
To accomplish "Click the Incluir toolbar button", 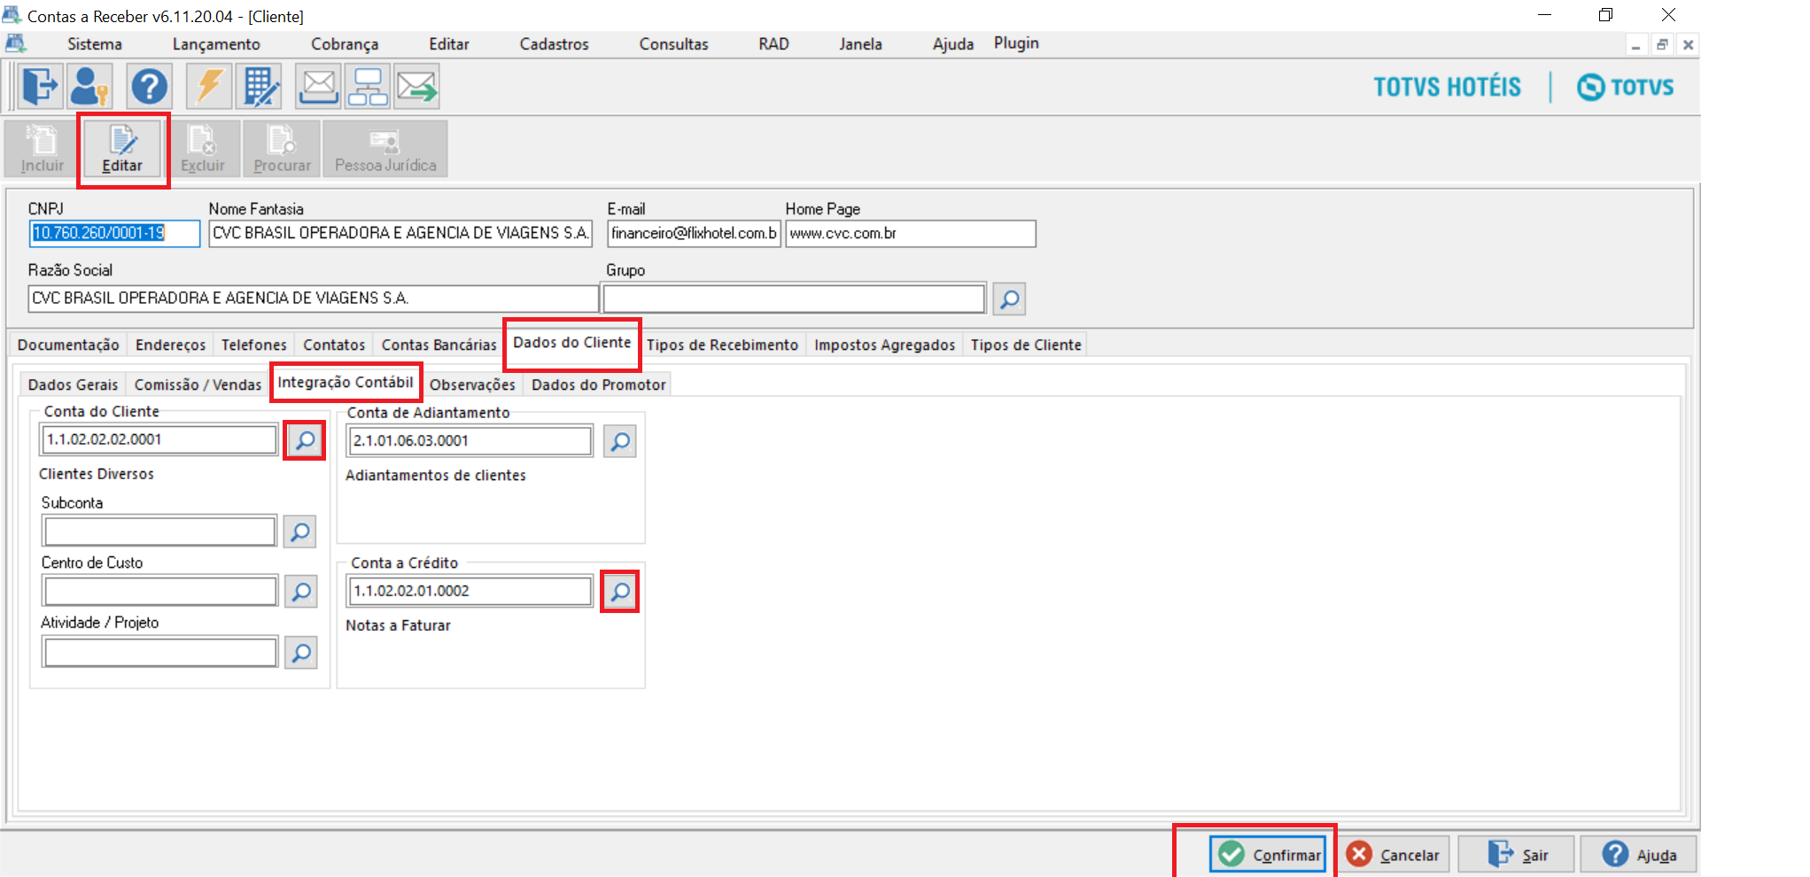I will click(x=43, y=149).
